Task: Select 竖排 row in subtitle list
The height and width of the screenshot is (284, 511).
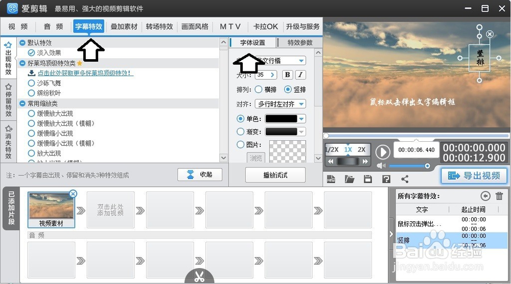Action: (452, 241)
